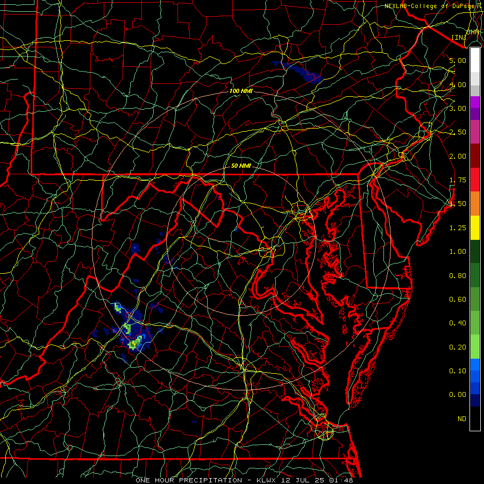The height and width of the screenshot is (484, 484).
Task: Click the white 5.00 inch legend swatch
Action: [475, 60]
